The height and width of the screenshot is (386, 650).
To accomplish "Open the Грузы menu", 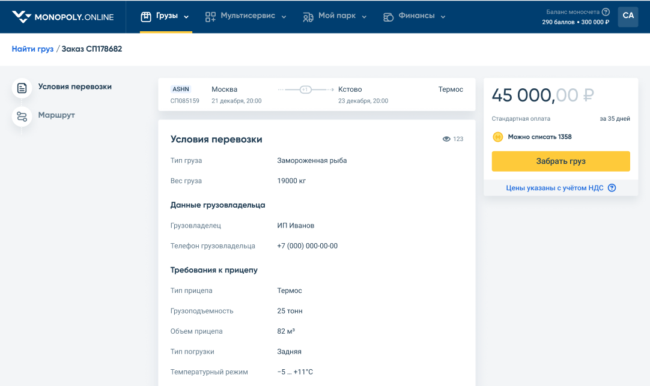I will coord(166,17).
